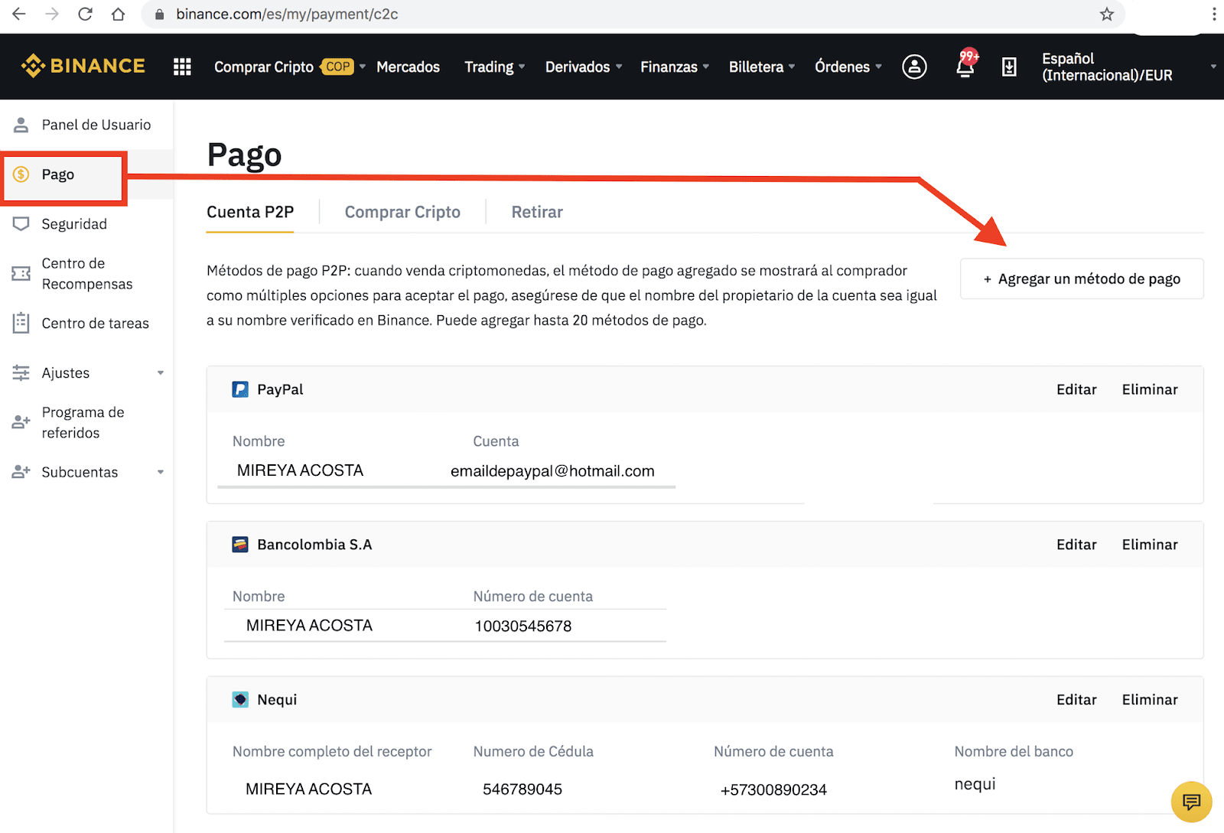This screenshot has height=833, width=1224.
Task: Open Programa de referidos in sidebar
Action: (x=83, y=422)
